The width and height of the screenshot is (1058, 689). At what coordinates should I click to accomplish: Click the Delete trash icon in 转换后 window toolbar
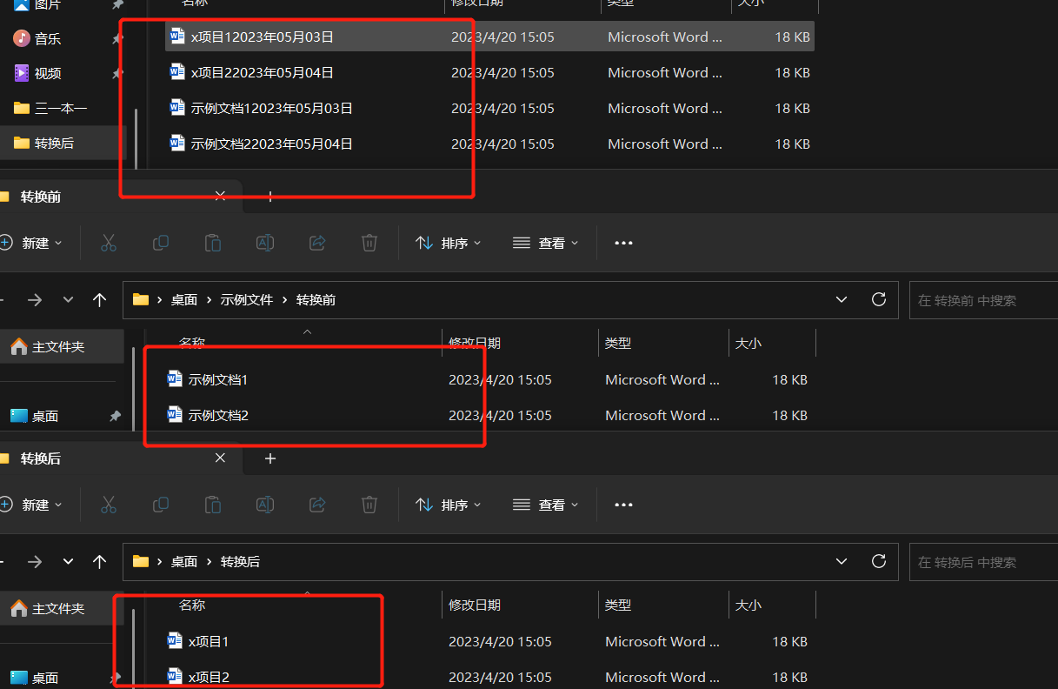pyautogui.click(x=369, y=505)
